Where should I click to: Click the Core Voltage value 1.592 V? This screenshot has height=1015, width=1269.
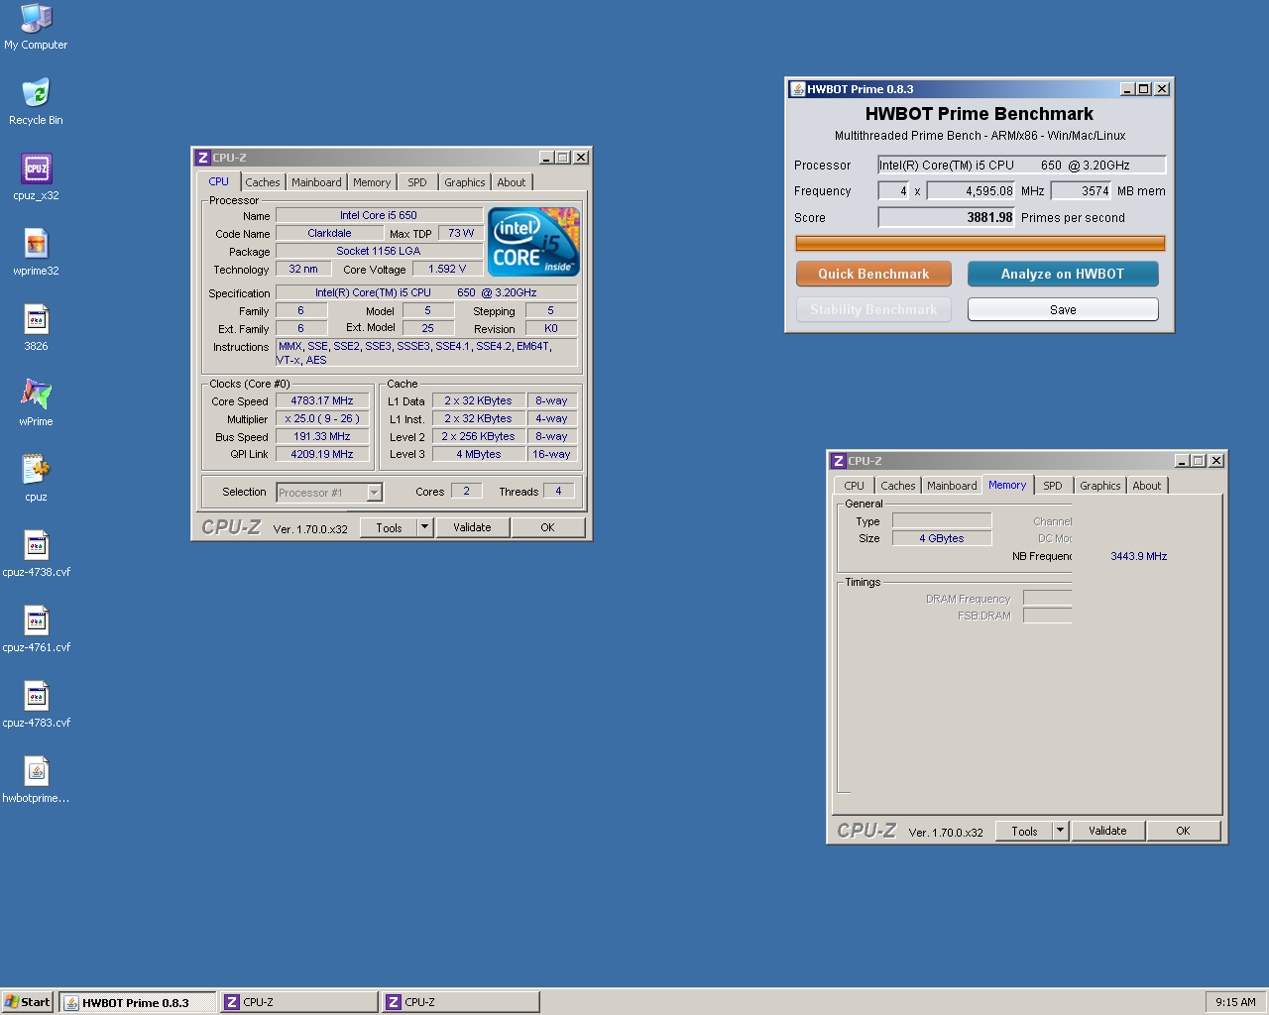pos(447,269)
